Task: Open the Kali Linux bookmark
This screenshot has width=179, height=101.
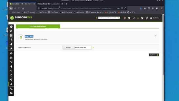Action: (15, 12)
